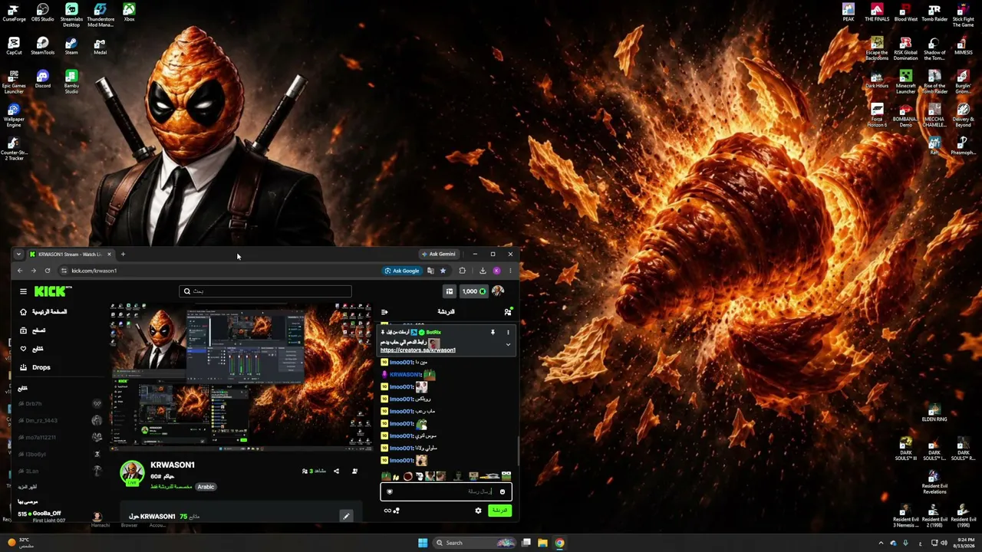Bookmark this page with the star icon
Image resolution: width=982 pixels, height=552 pixels.
point(443,271)
